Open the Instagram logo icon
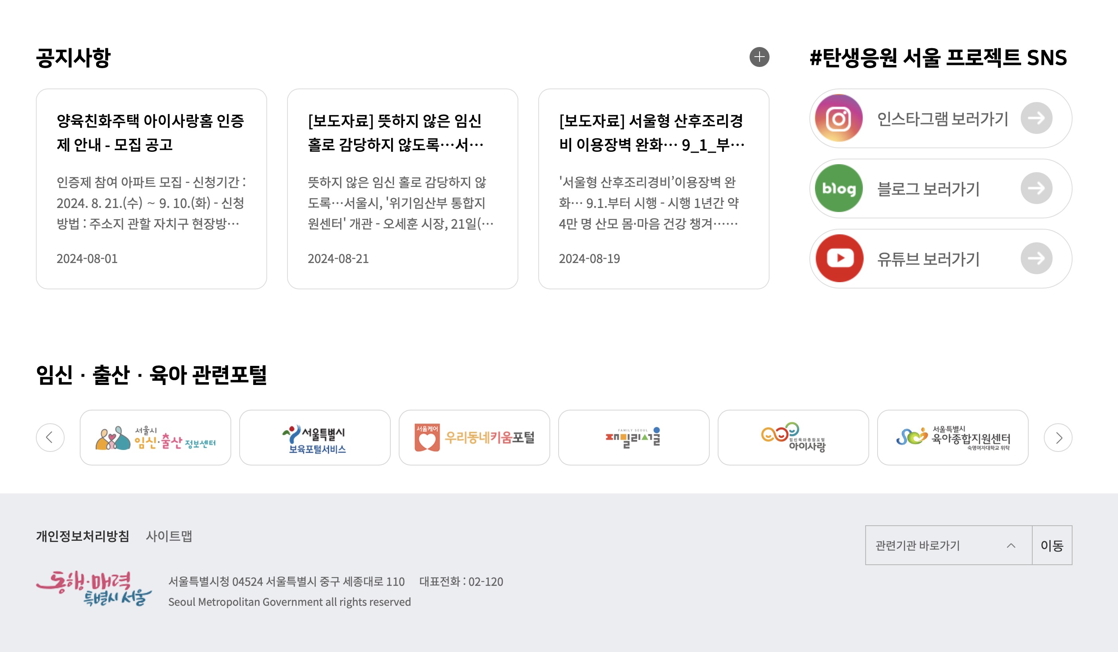This screenshot has width=1118, height=652. click(x=838, y=118)
